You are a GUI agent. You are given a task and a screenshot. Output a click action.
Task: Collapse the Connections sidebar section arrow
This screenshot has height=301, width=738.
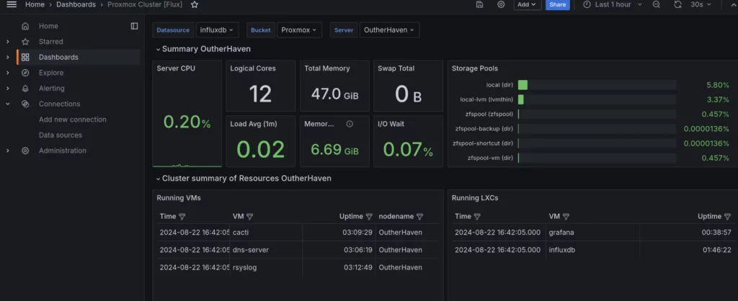click(7, 104)
